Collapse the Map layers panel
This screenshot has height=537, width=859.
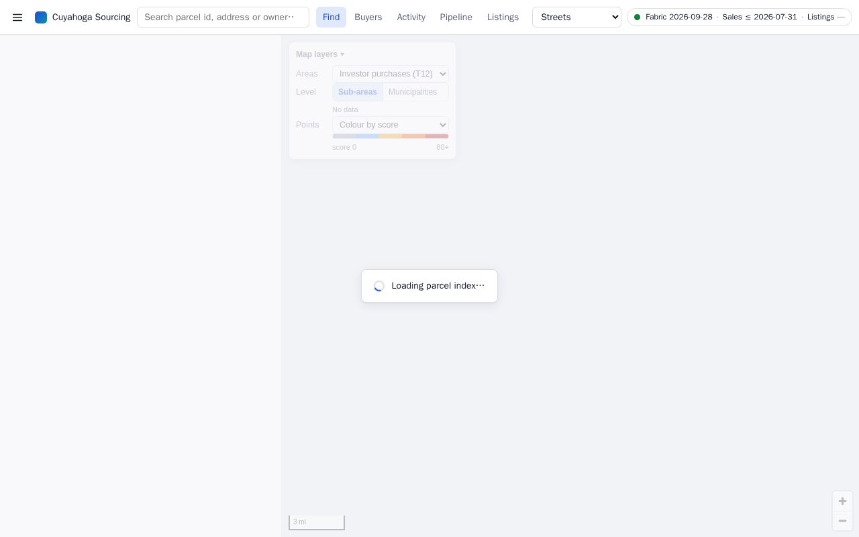(320, 54)
